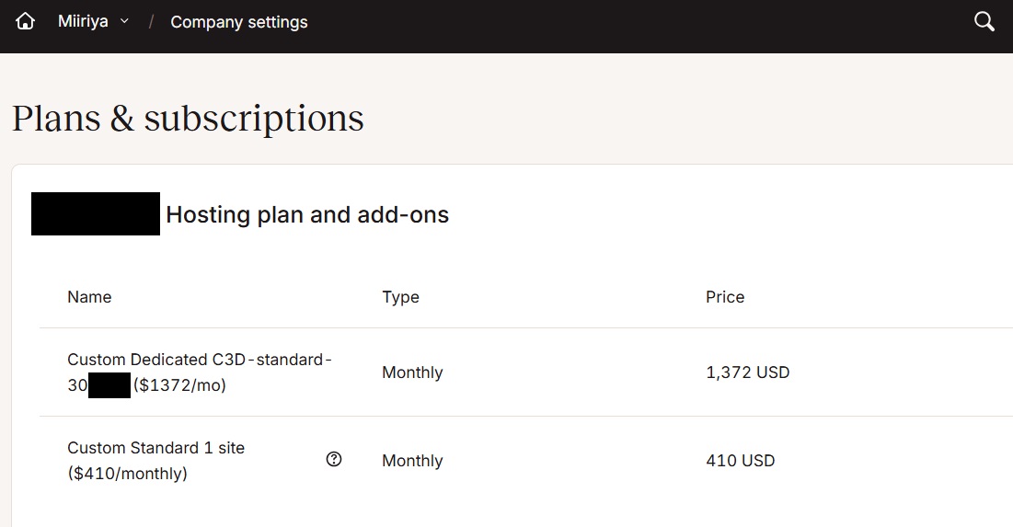The image size is (1013, 527).
Task: Sort by the Name column header
Action: click(89, 297)
